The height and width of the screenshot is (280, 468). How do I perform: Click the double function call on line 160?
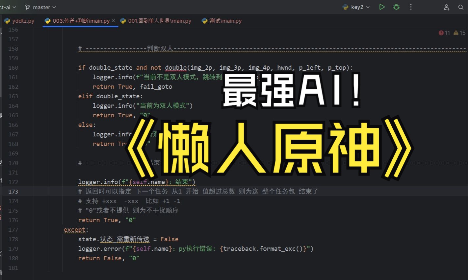[176, 68]
